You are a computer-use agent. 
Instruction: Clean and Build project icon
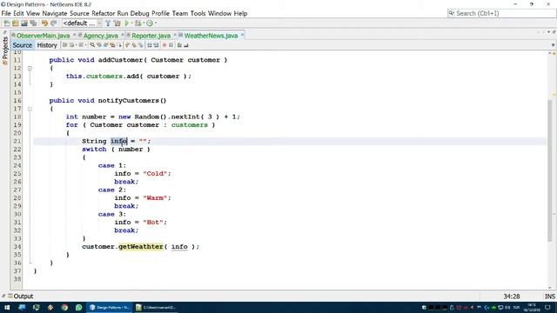[117, 23]
